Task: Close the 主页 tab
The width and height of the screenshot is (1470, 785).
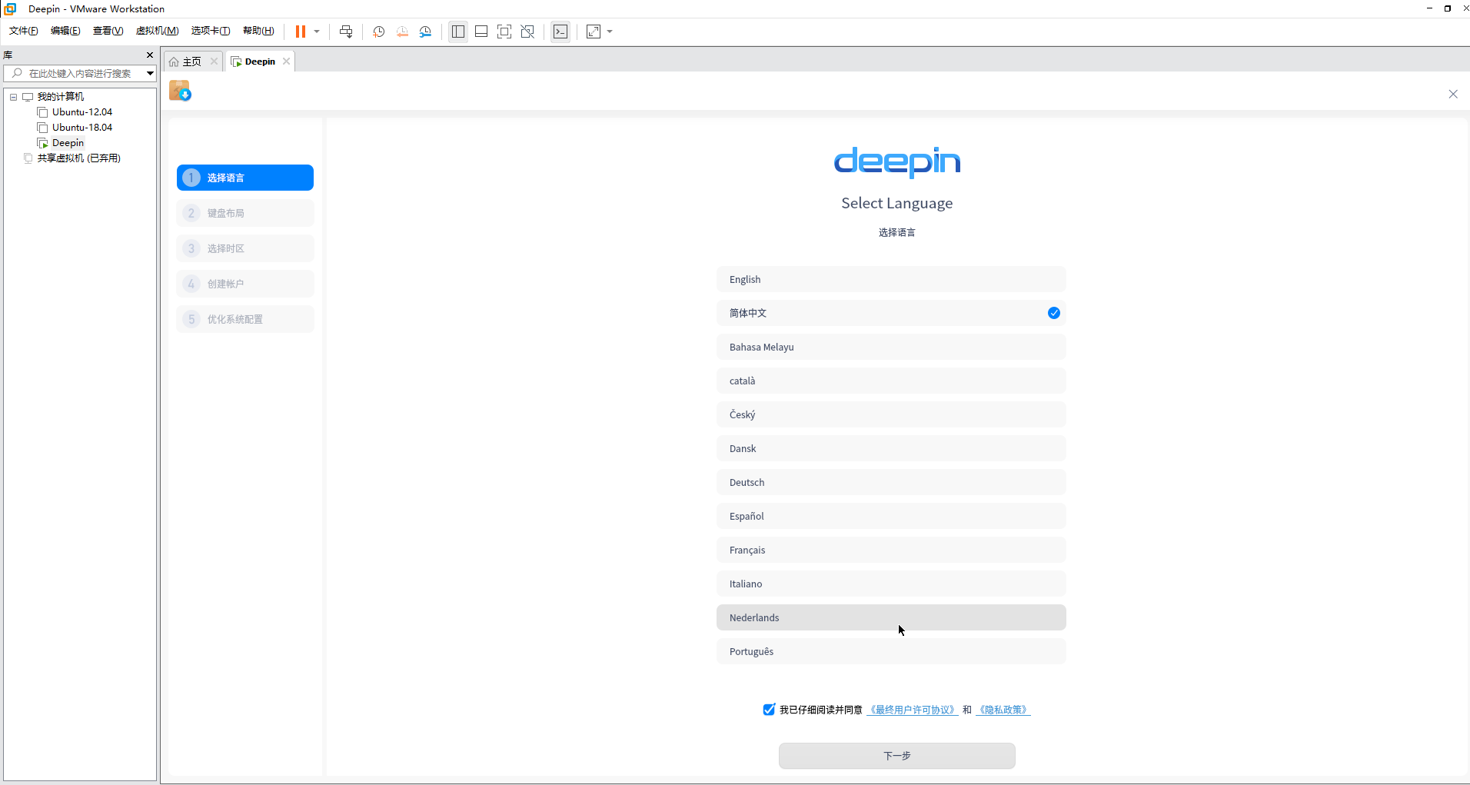Action: 215,62
